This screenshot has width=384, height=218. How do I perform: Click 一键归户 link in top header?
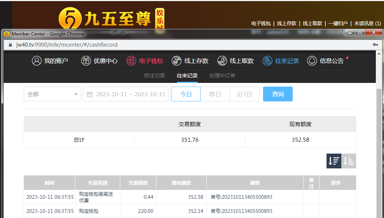(338, 23)
